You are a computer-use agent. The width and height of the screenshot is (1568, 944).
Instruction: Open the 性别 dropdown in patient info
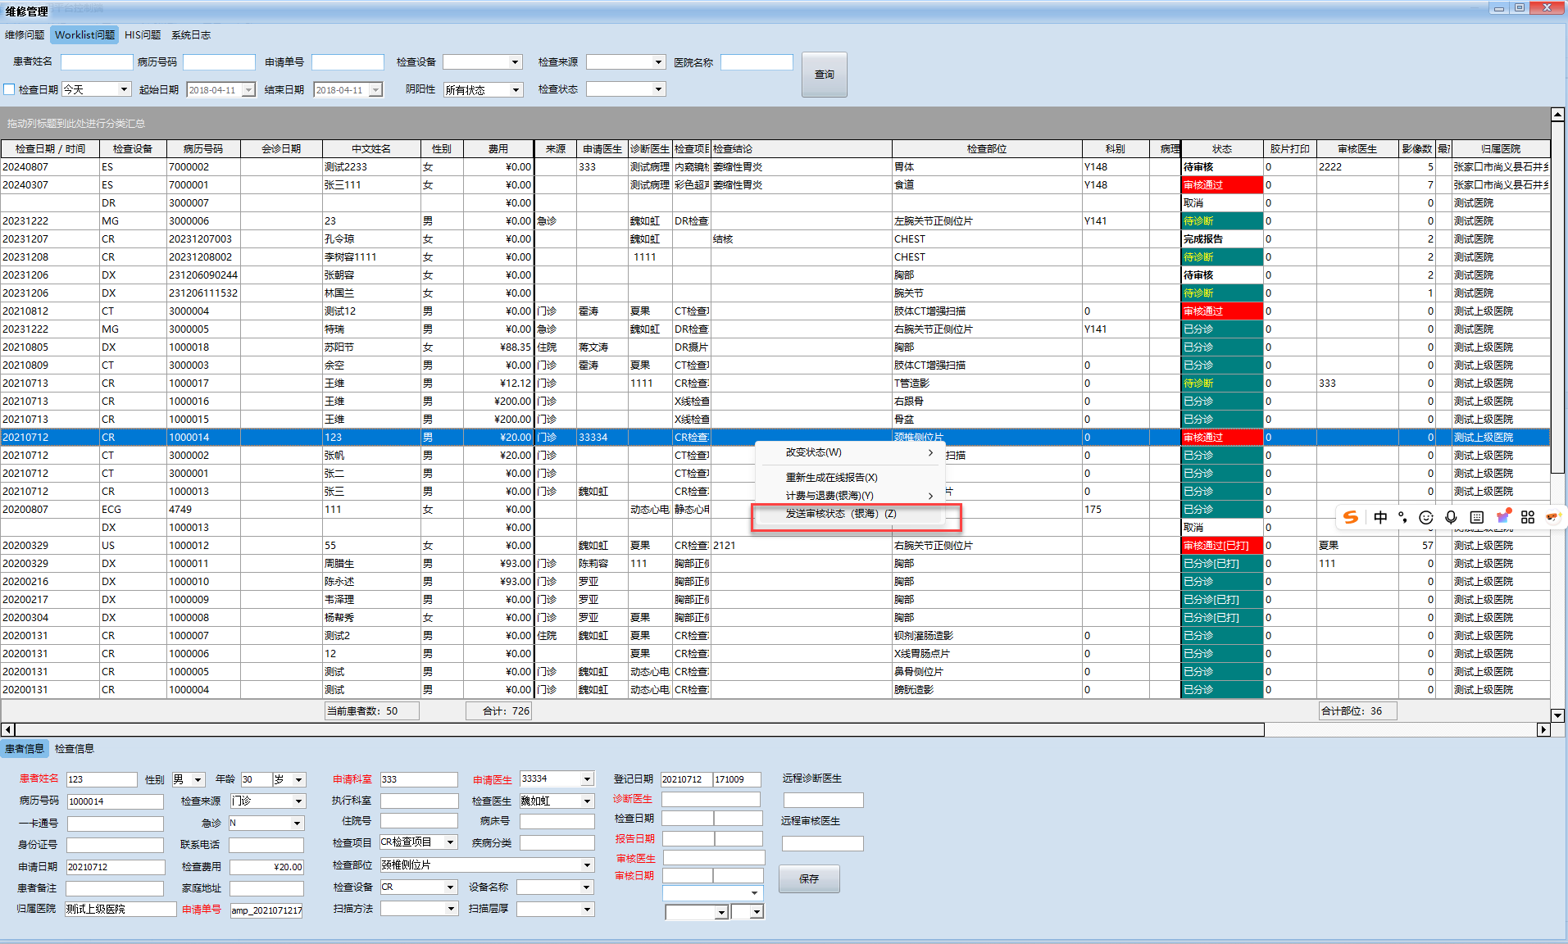tap(198, 780)
